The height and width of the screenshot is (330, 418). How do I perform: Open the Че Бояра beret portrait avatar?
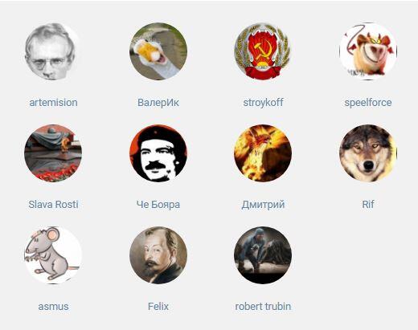click(158, 153)
